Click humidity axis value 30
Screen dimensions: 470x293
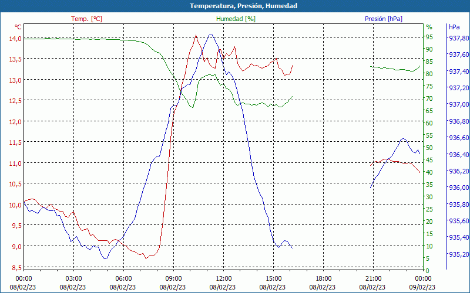click(429, 197)
